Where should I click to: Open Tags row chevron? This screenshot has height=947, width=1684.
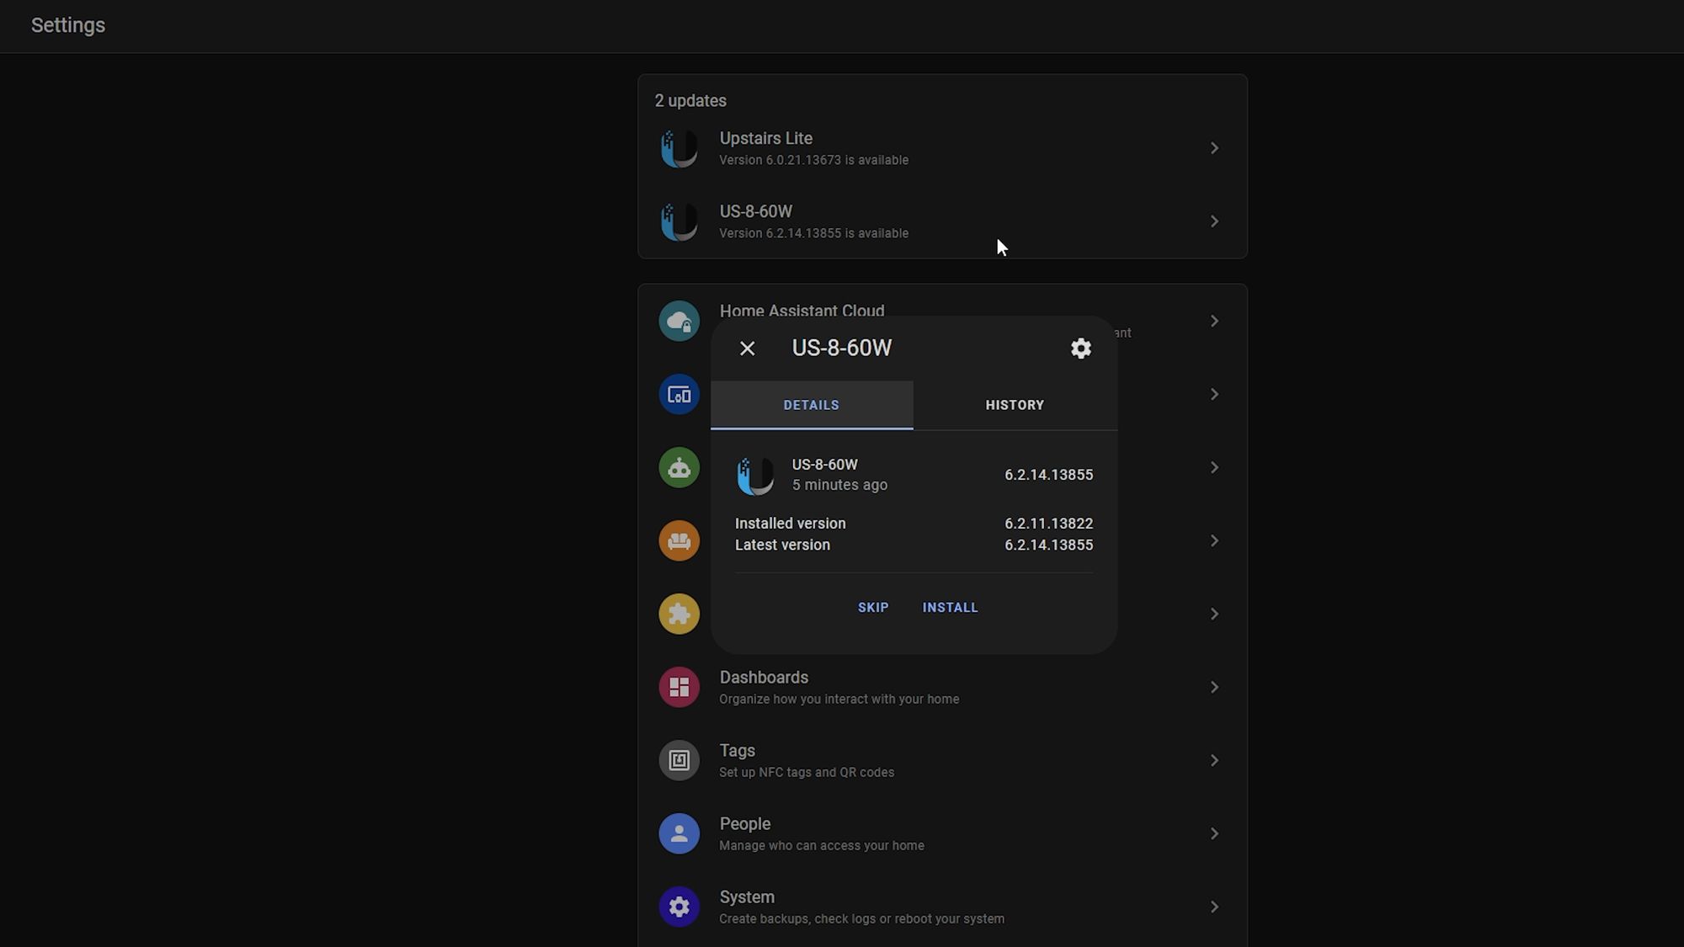pyautogui.click(x=1214, y=760)
